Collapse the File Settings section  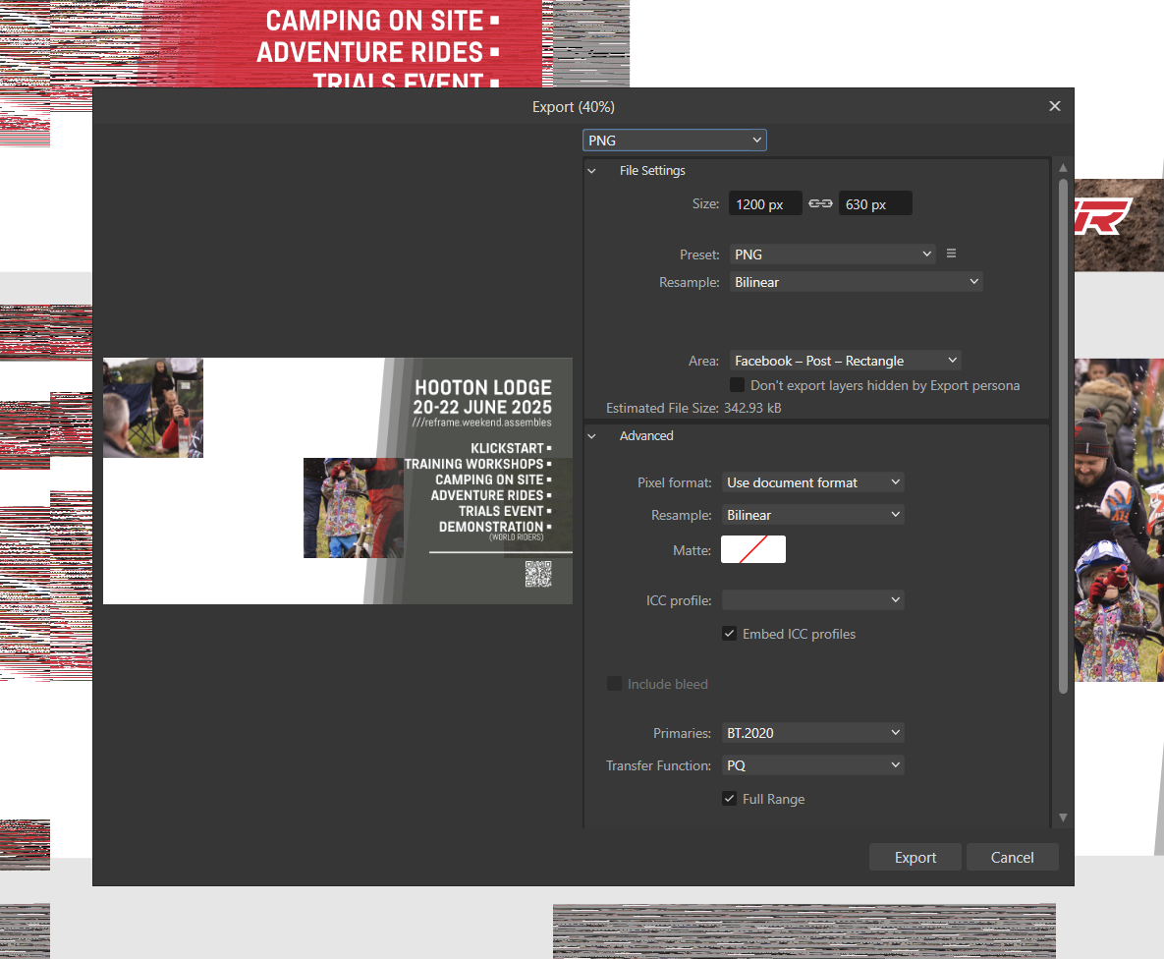(x=591, y=171)
